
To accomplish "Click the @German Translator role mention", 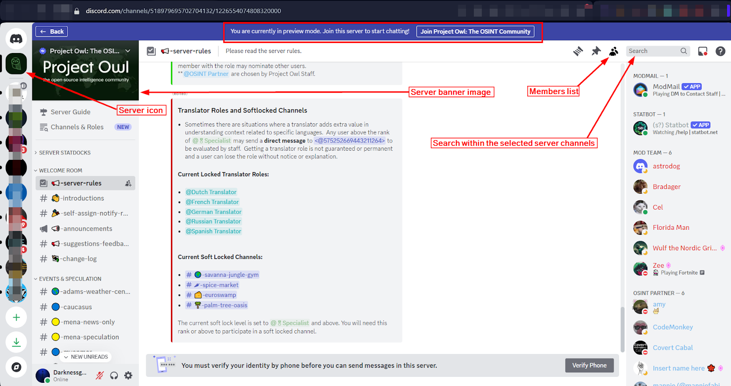I will pyautogui.click(x=213, y=212).
